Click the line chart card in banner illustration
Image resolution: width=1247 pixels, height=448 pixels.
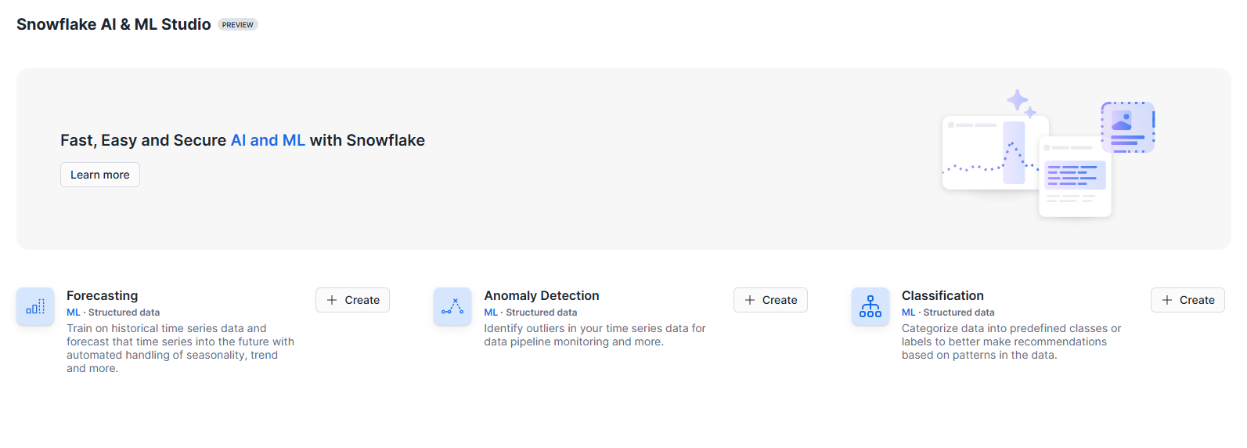(x=996, y=153)
